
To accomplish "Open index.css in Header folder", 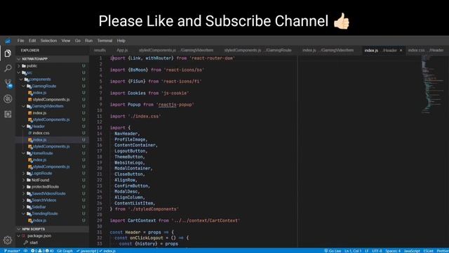I will point(52,133).
